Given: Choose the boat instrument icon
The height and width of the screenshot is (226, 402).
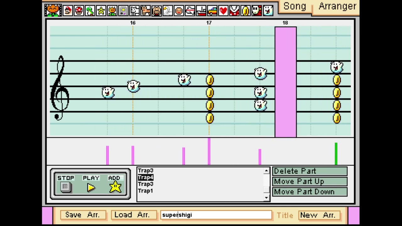Looking at the screenshot, I should pyautogui.click(x=201, y=11).
